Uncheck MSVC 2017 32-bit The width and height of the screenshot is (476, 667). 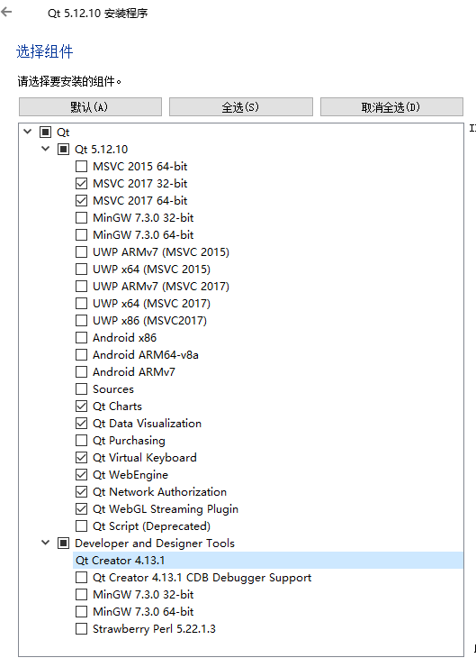(x=81, y=183)
